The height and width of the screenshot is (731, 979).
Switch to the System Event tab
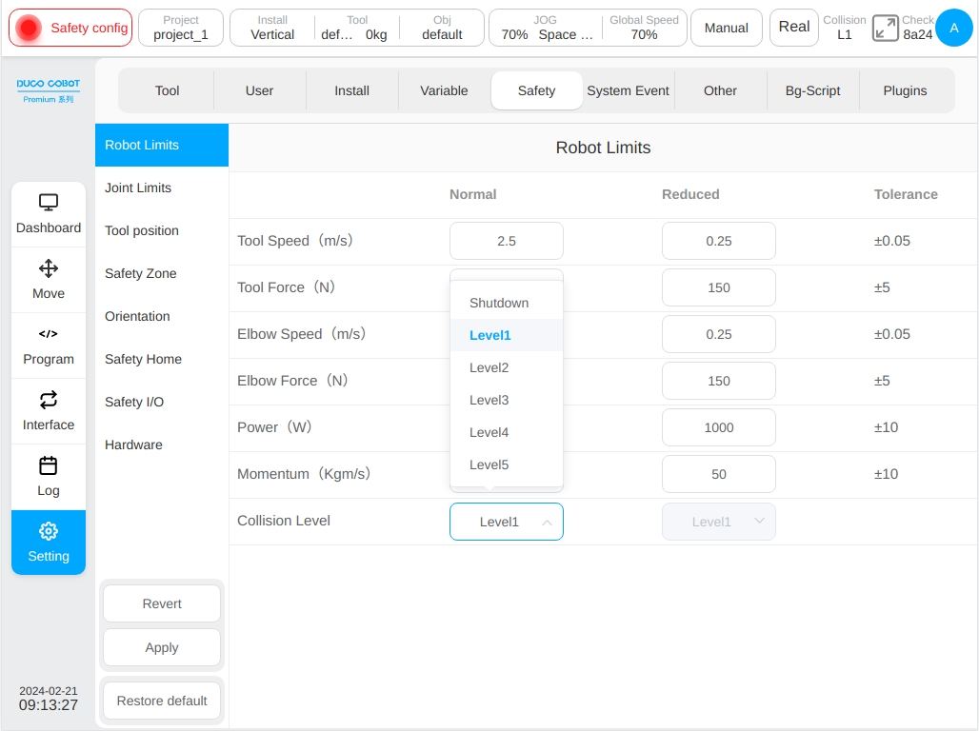click(629, 90)
